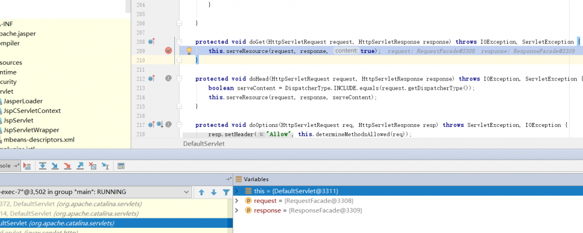Viewport: 583px width, 233px height.
Task: Select the apache.jasper package in tree
Action: coord(18,33)
